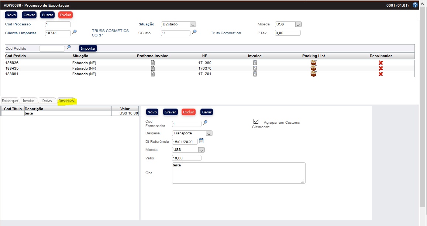Image resolution: width=427 pixels, height=226 pixels.
Task: Open Proforma Invoice for order 186936
Action: point(152,63)
